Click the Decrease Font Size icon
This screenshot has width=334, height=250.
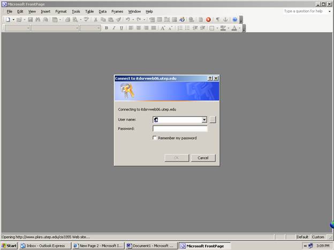tap(170, 28)
